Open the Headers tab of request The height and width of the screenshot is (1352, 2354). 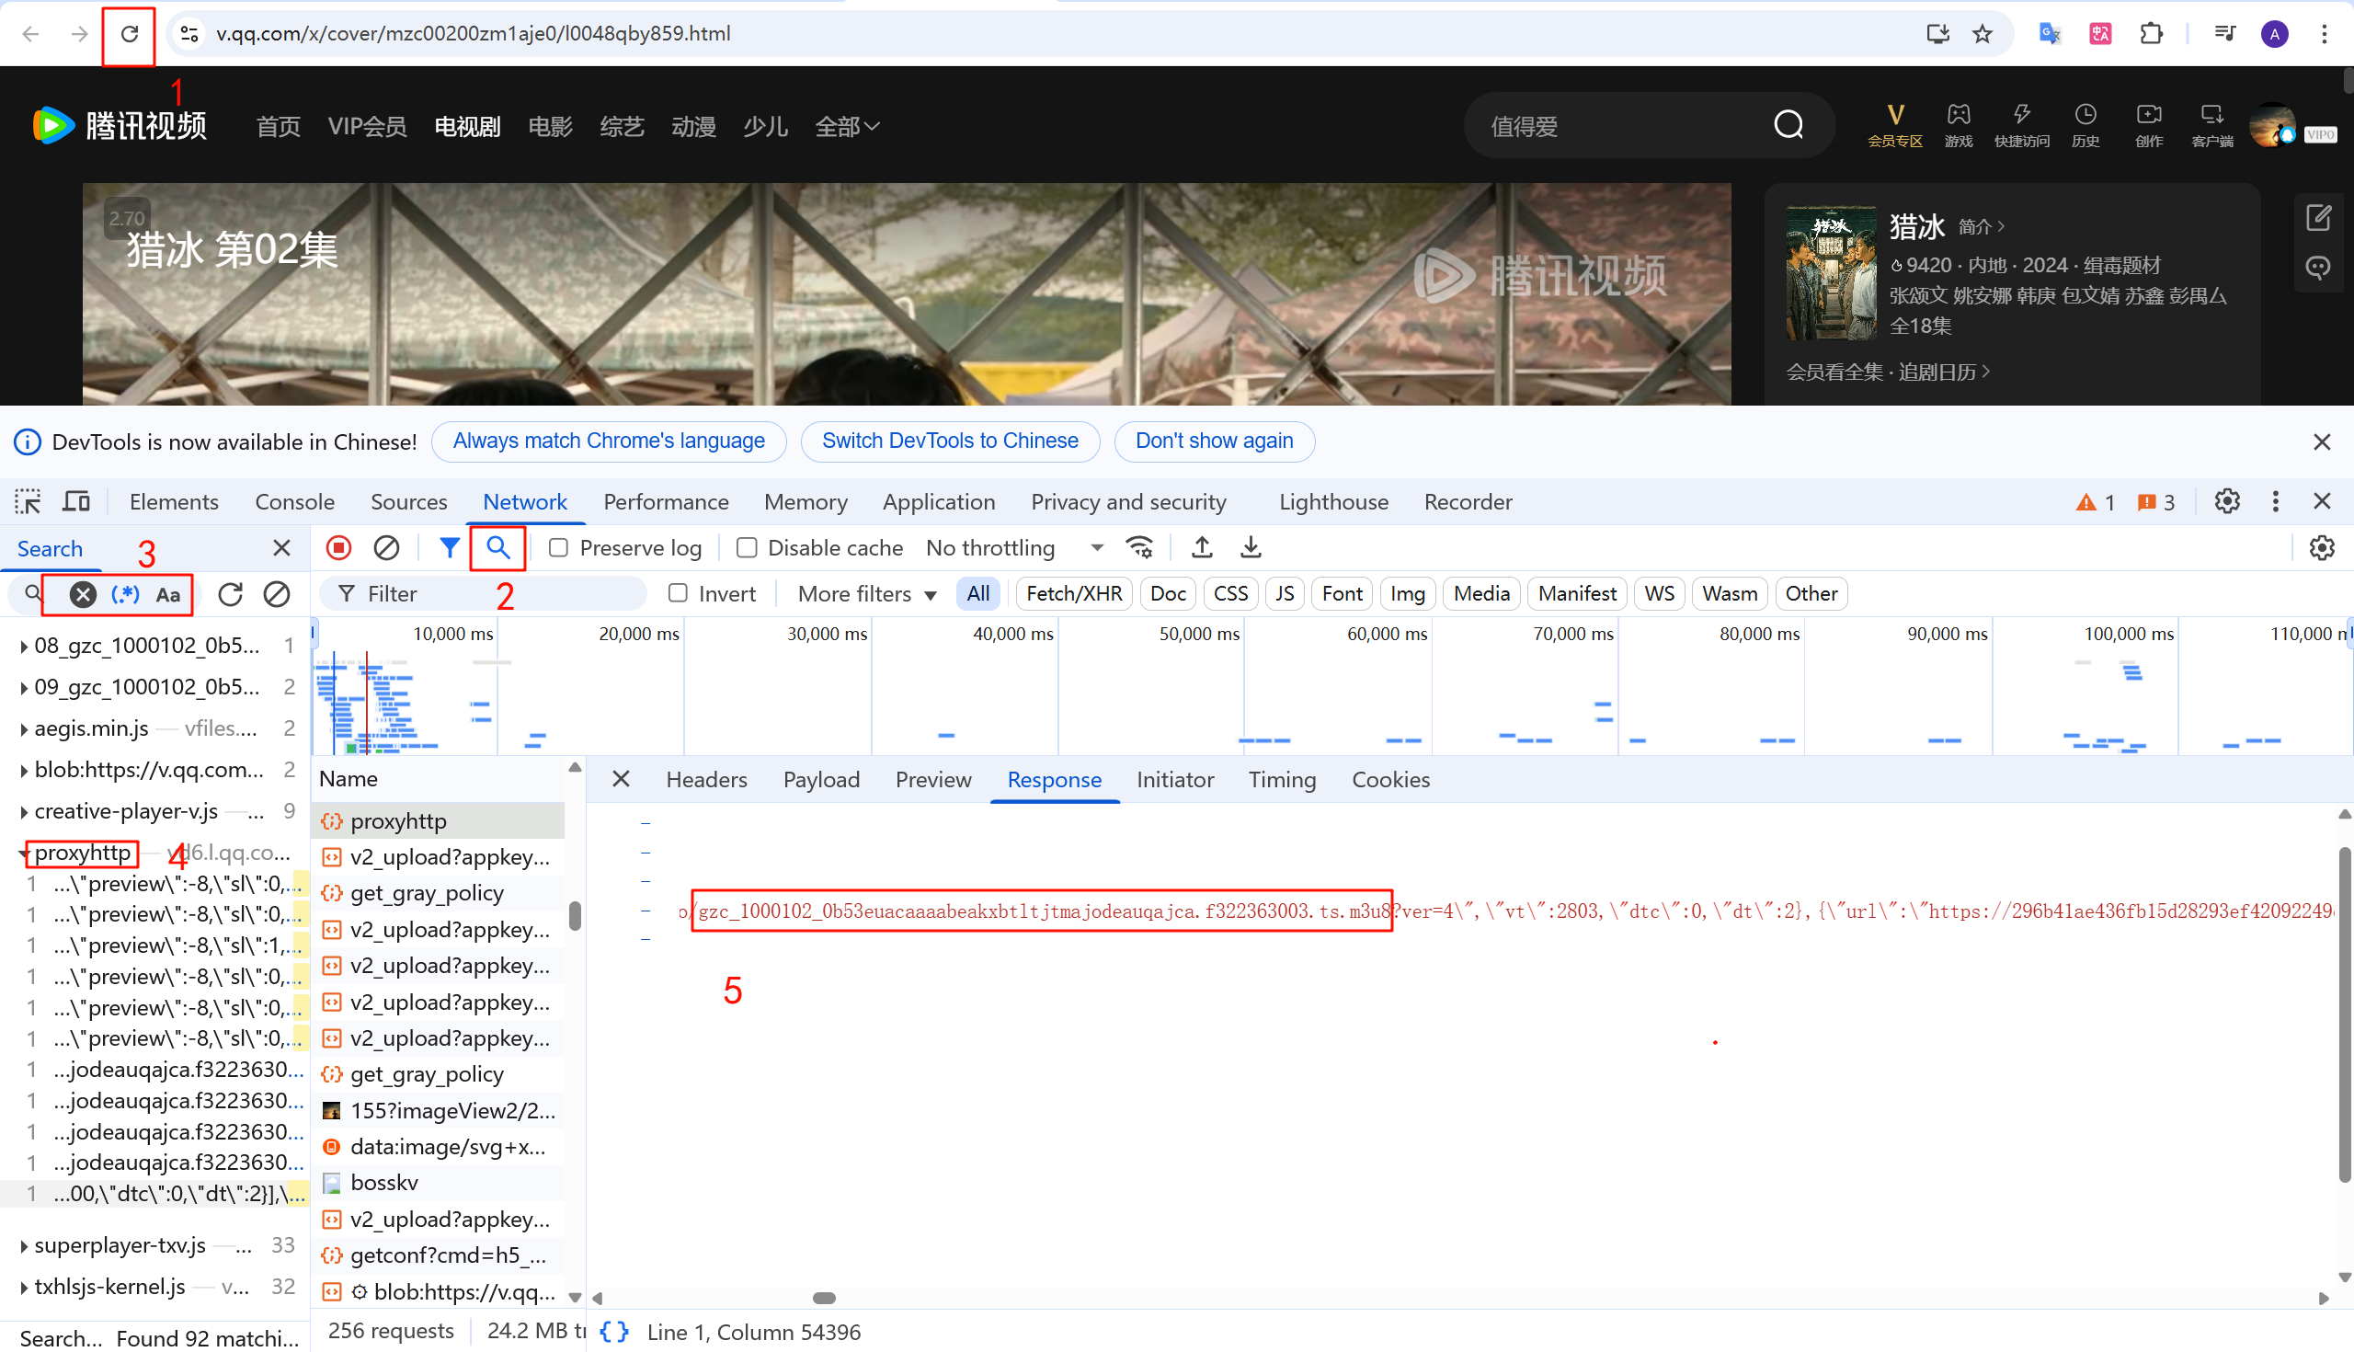[705, 780]
